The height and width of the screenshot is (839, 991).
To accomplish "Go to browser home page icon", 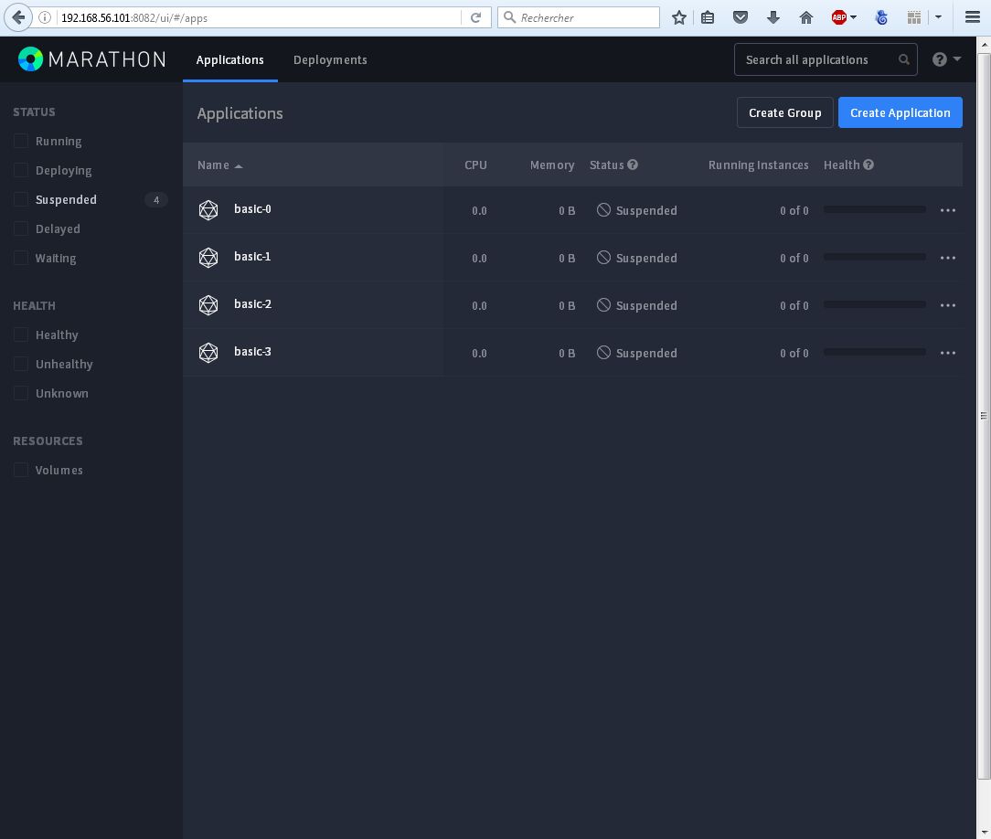I will point(806,17).
